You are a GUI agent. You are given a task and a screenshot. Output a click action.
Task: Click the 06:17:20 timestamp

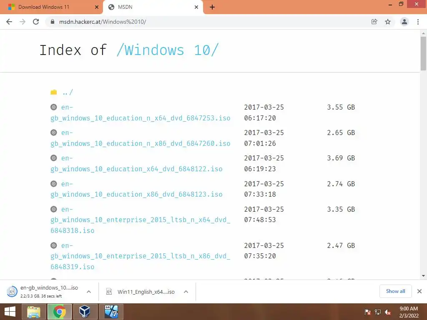[x=260, y=118]
